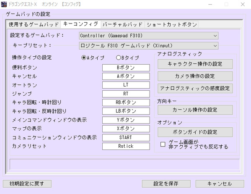The width and height of the screenshot is (251, 194).
Task: Open キャラクター操作の設定 button
Action: coord(195,64)
